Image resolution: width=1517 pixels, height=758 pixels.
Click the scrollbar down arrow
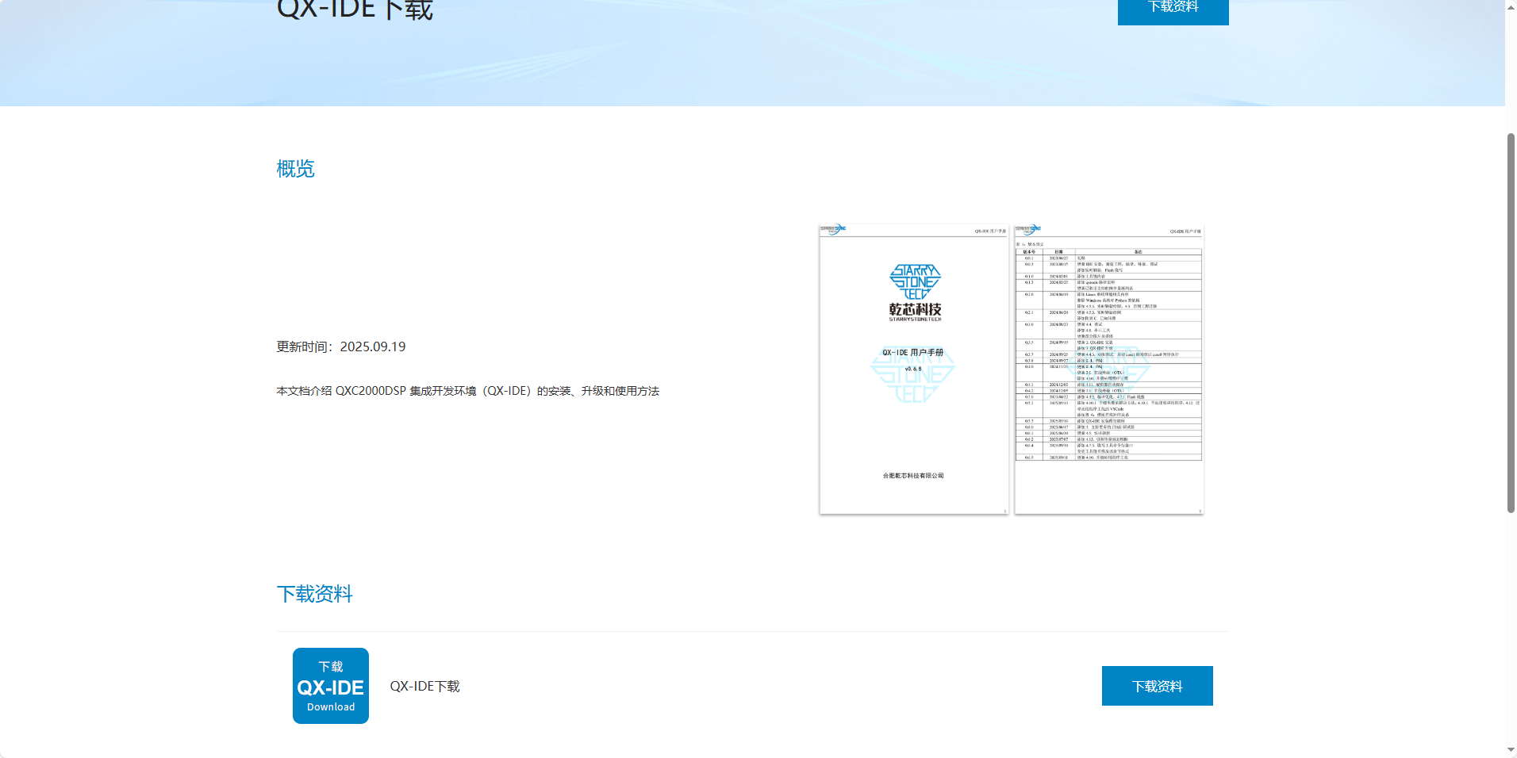pyautogui.click(x=1511, y=750)
